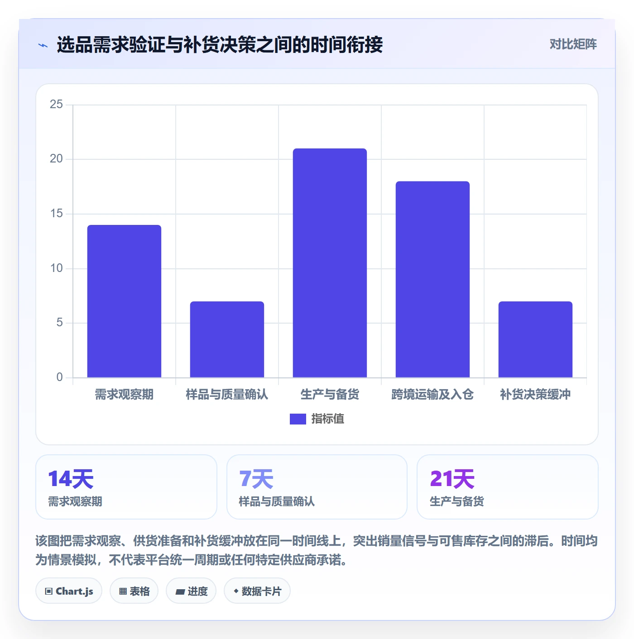Open the 21天 生产与备货 data card
Image resolution: width=634 pixels, height=639 pixels.
click(x=508, y=487)
